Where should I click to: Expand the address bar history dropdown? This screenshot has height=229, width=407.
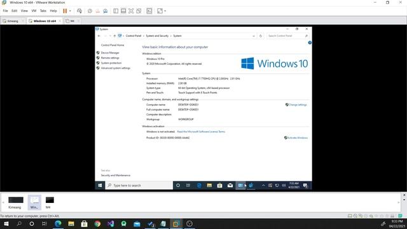click(x=254, y=36)
